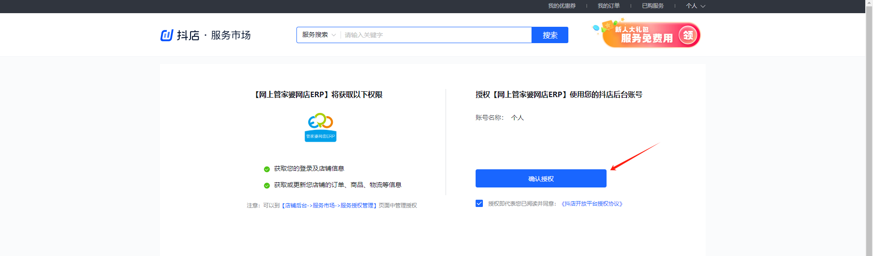The image size is (873, 256).
Task: Click 获取您的登录及店铺信息 permission text
Action: click(309, 169)
